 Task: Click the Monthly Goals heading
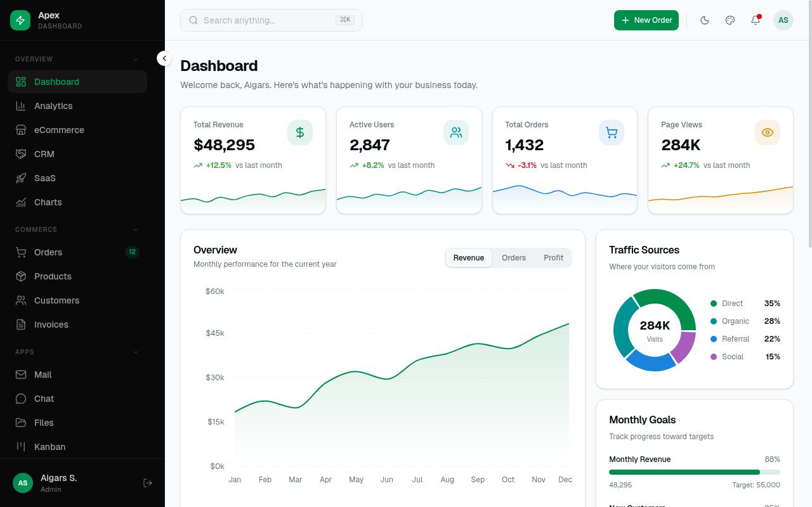tap(642, 420)
